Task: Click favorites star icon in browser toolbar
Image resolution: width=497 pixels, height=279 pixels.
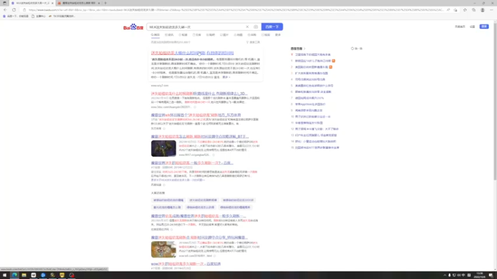Action: (x=465, y=10)
